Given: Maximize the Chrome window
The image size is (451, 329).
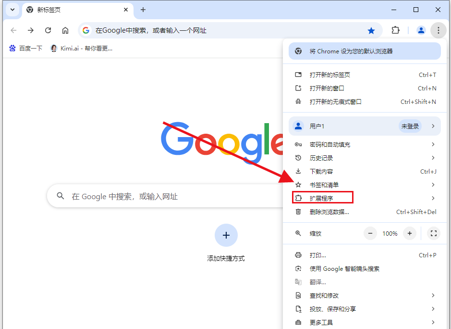Looking at the screenshot, I should point(415,10).
